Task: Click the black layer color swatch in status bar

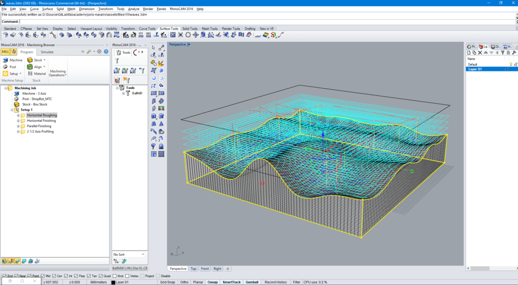Action: click(113, 282)
